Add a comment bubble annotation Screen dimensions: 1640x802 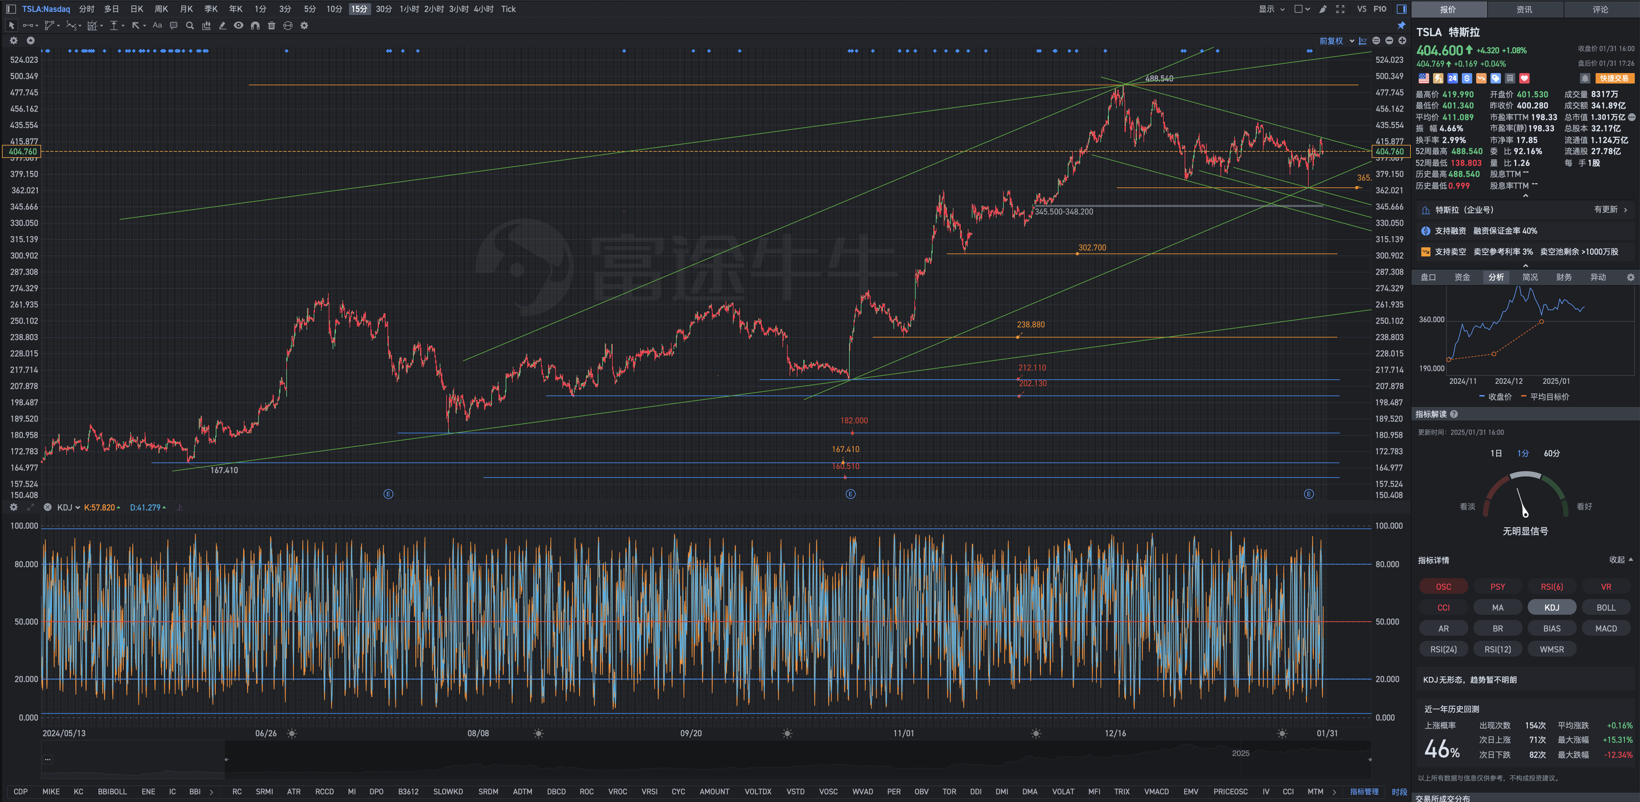click(173, 25)
